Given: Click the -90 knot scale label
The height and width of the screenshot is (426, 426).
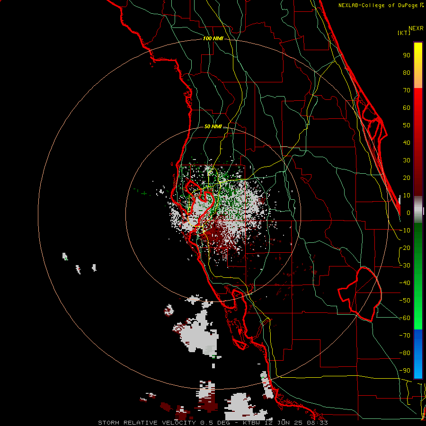Looking at the screenshot, I should coord(405,371).
